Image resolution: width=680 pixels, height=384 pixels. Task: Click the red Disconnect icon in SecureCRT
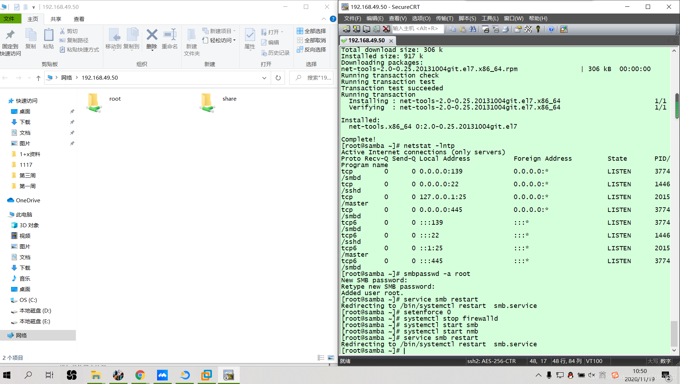point(386,29)
